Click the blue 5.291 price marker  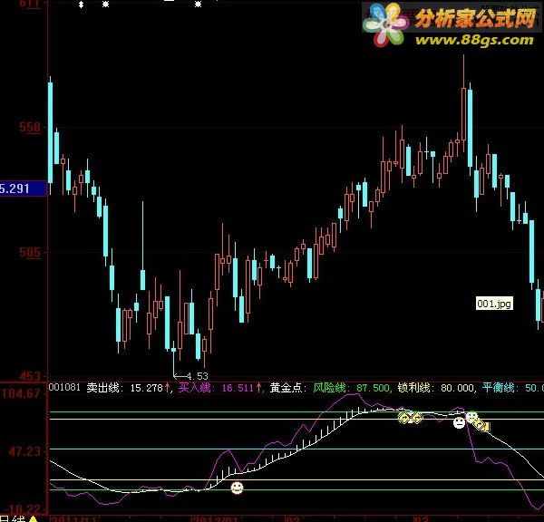[x=24, y=188]
